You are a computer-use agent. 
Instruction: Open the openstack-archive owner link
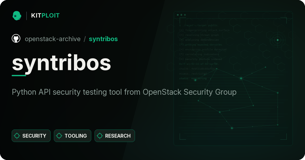point(53,39)
